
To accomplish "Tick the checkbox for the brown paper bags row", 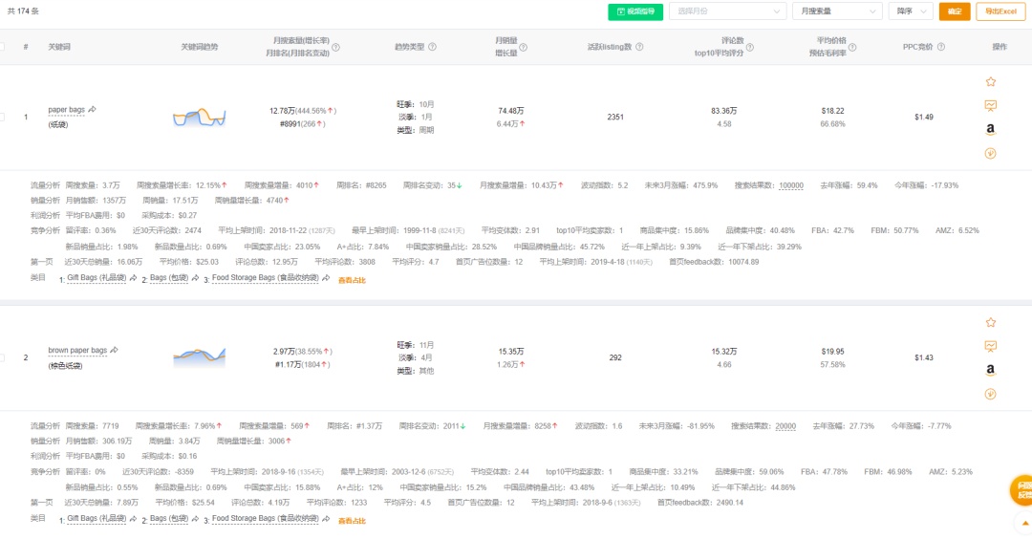I will pos(2,358).
